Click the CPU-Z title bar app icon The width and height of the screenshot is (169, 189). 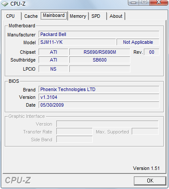(5, 3)
